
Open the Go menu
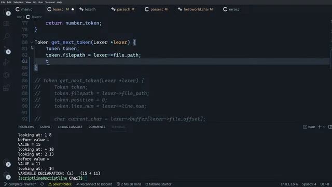tap(35, 2)
